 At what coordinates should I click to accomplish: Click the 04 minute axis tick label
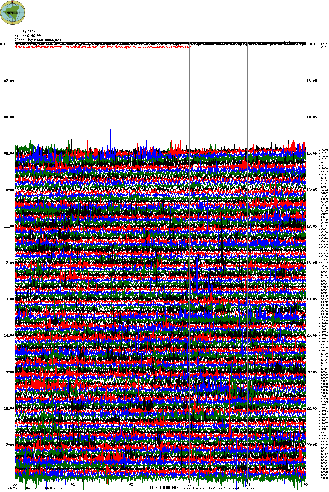[x=247, y=485]
